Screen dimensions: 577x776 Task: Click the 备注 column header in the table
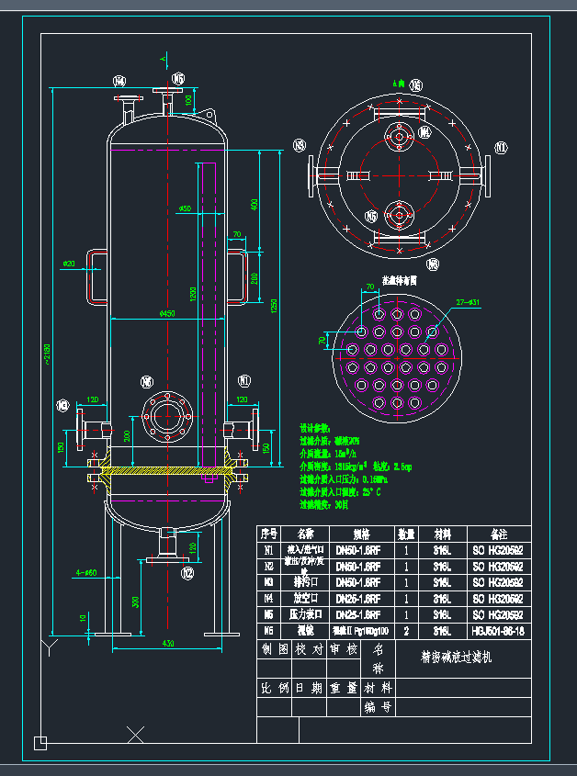pyautogui.click(x=499, y=534)
